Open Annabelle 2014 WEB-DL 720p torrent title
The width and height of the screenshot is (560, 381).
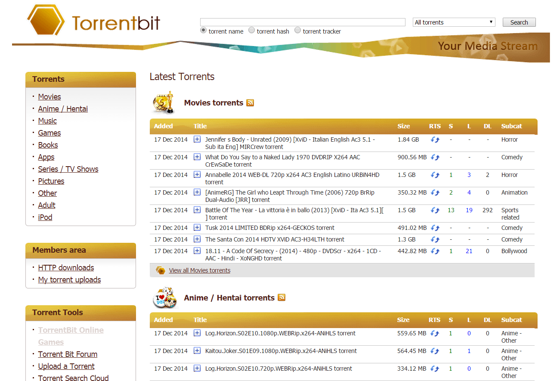[292, 178]
